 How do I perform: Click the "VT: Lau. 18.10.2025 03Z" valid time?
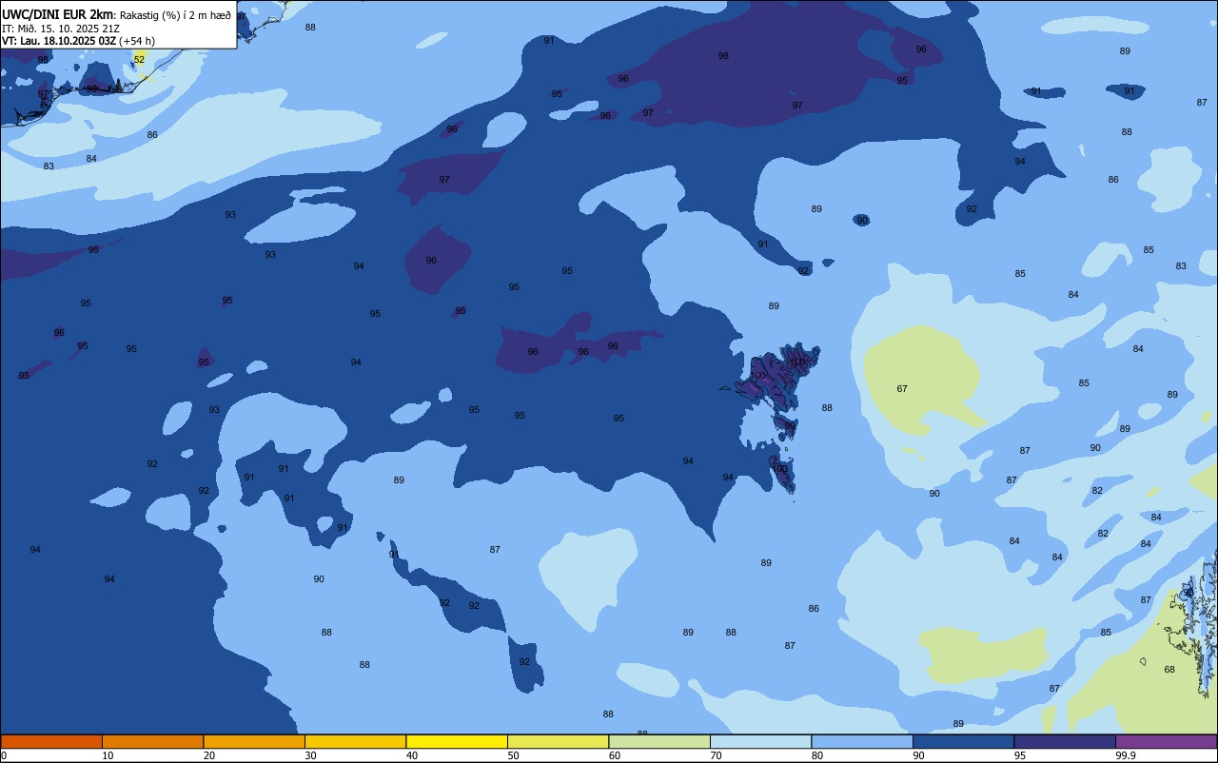pos(59,41)
